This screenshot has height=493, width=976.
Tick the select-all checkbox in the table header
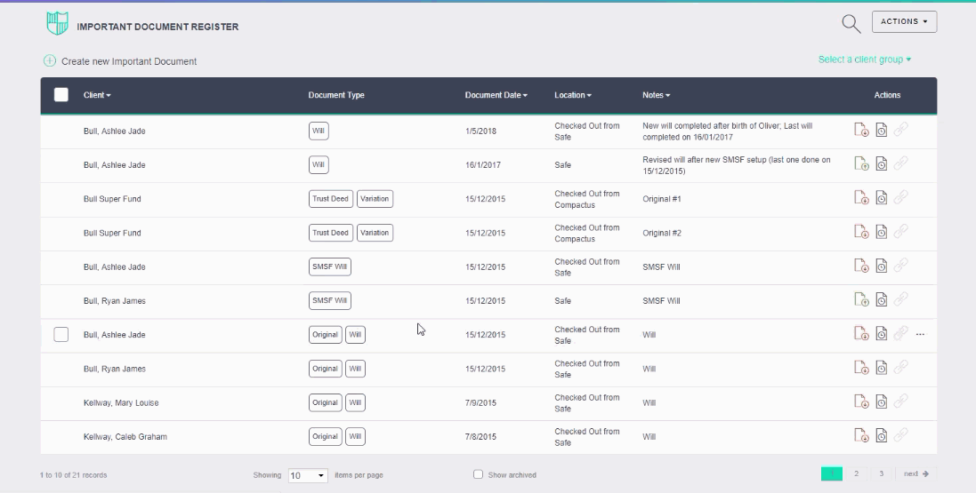tap(61, 95)
